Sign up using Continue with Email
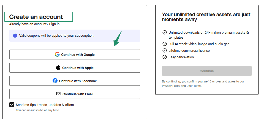Viewport: 261px width, 123px height. pos(75,94)
